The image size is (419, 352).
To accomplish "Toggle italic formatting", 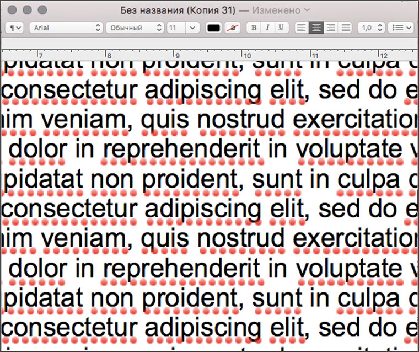I will [267, 28].
